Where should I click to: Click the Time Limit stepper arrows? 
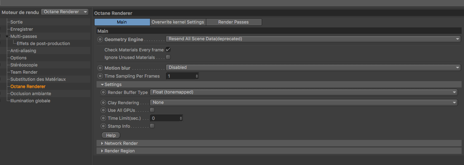point(181,118)
